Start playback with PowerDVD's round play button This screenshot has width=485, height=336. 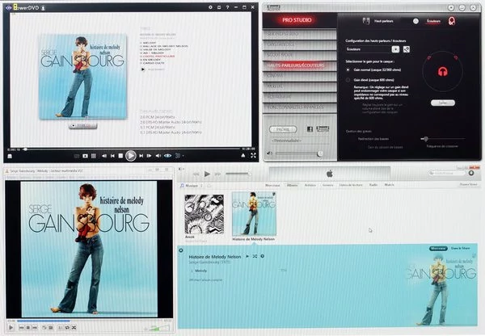coord(130,156)
